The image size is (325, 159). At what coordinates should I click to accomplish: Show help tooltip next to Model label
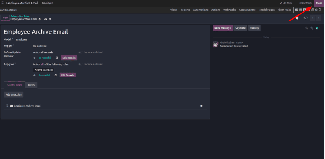click(12, 39)
